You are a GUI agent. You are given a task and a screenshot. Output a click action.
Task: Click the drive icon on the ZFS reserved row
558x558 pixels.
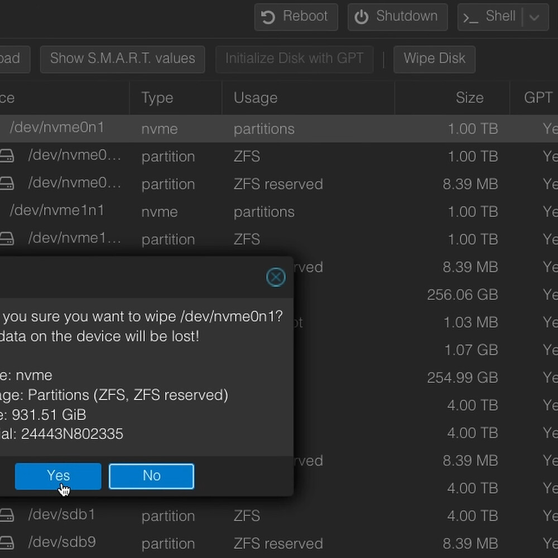click(7, 182)
